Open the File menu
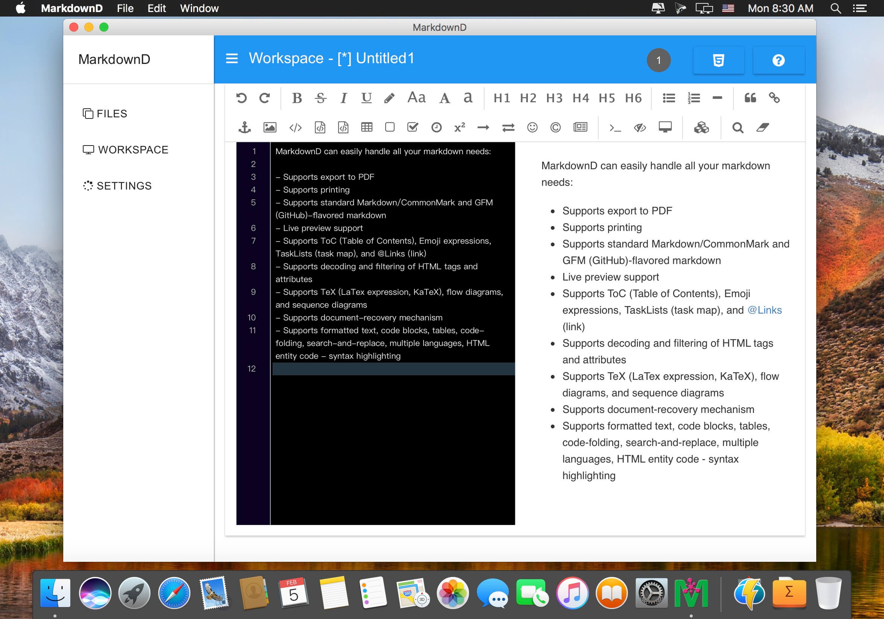 (x=125, y=8)
